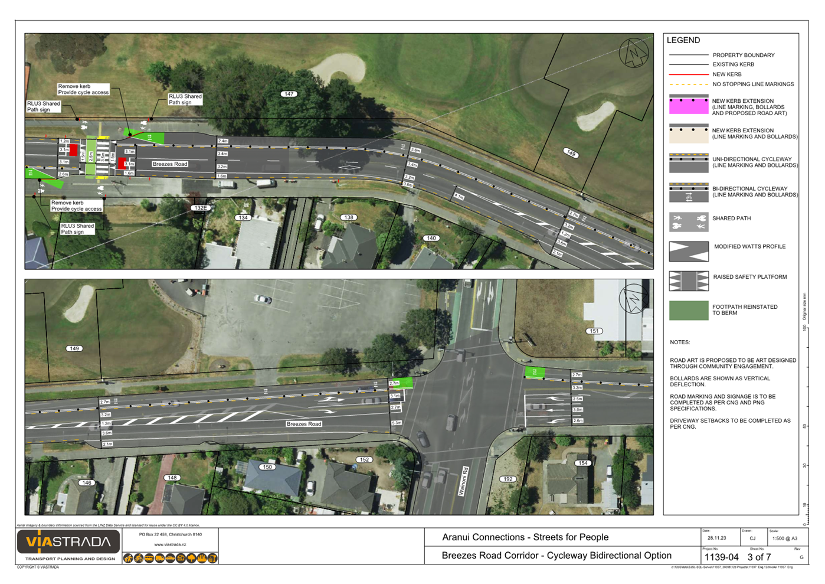
Task: Click the Wainoni Rd street label
Action: click(x=463, y=481)
